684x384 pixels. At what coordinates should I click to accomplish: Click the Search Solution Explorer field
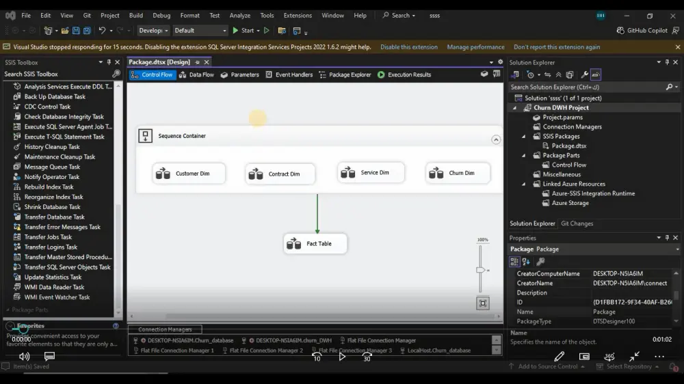(587, 87)
